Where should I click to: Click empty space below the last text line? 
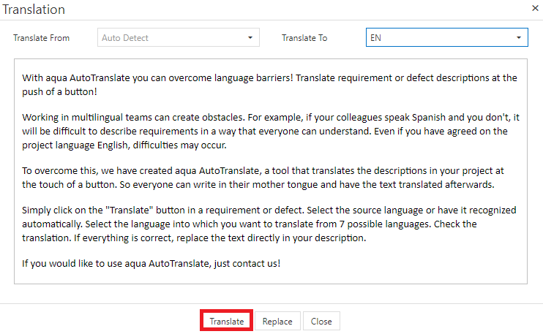pyautogui.click(x=271, y=276)
